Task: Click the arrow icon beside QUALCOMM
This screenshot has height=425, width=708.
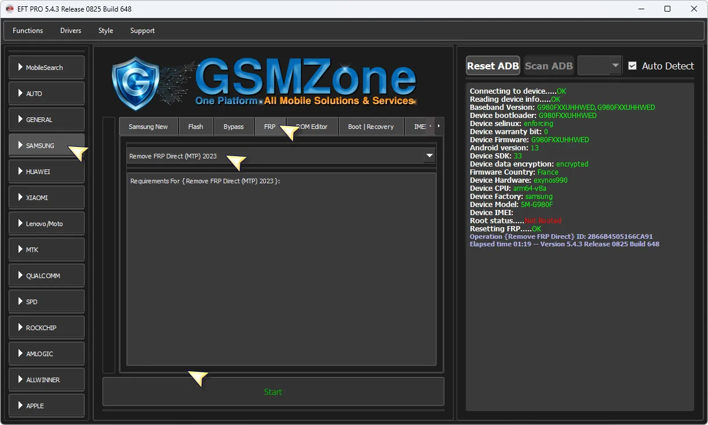Action: point(20,276)
